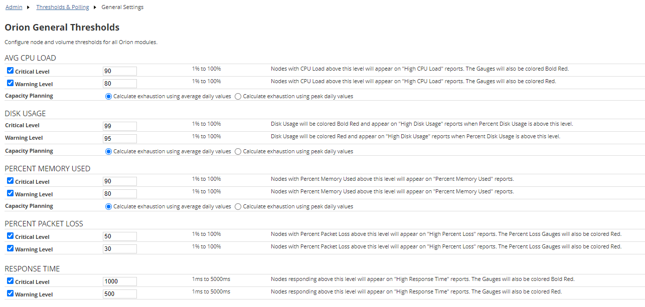Uncheck AVG CPU Load Warning Level checkbox
Viewport: 645px width, 307px height.
[10, 83]
